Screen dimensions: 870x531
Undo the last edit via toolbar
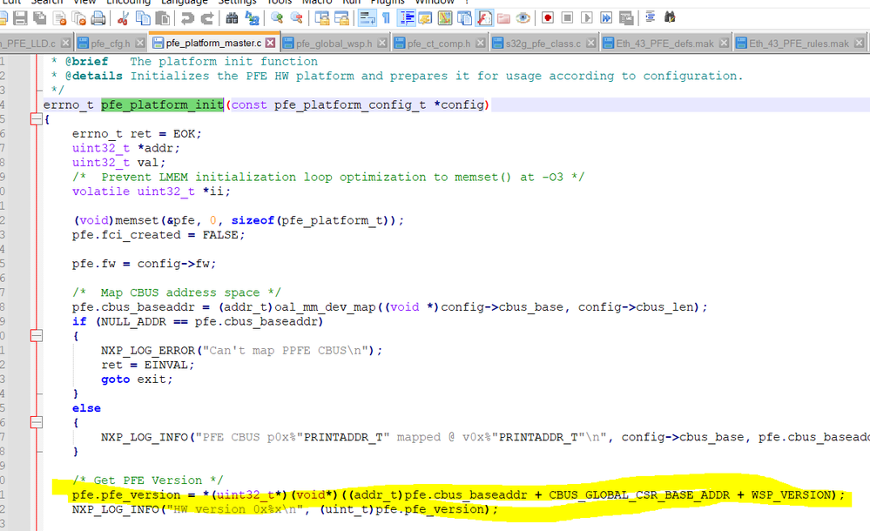coord(187,18)
